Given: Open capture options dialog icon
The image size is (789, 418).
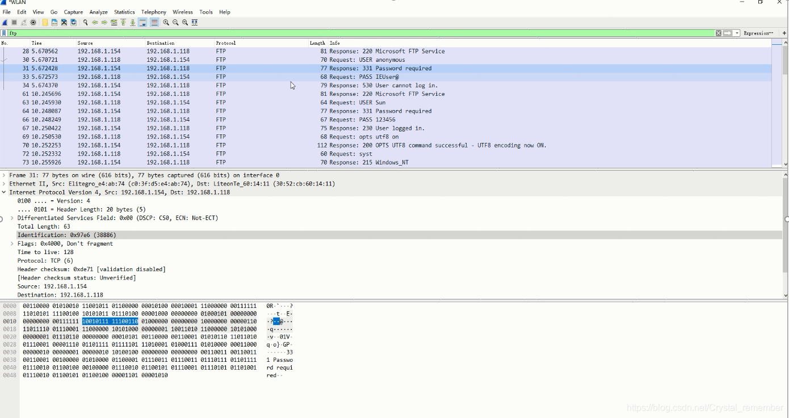Looking at the screenshot, I should 33,23.
